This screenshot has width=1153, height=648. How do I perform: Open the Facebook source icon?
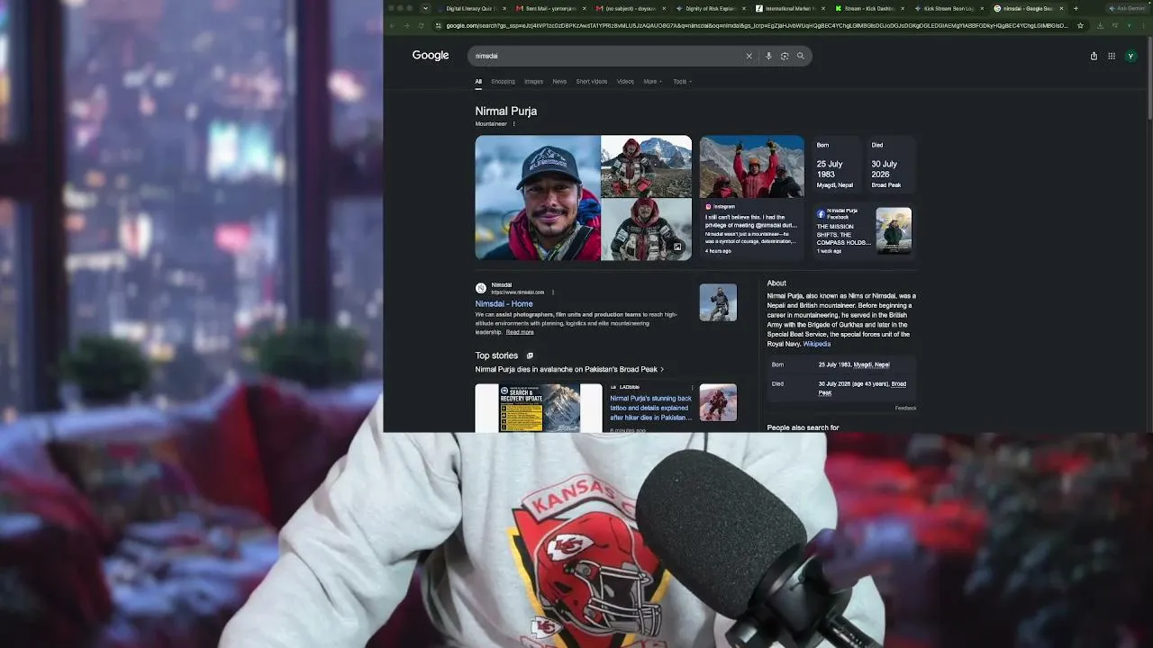tap(821, 213)
